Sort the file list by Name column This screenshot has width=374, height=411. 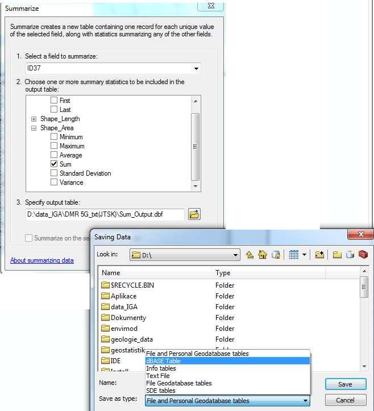click(x=156, y=273)
